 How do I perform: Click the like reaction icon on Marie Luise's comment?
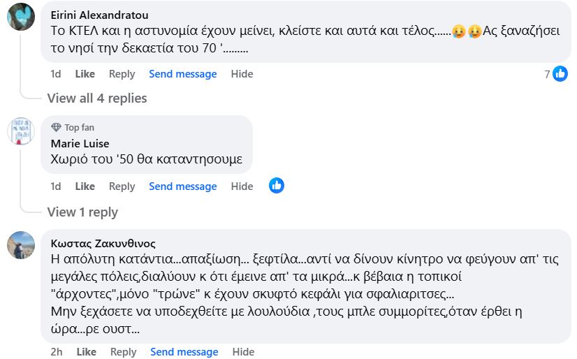pos(277,186)
